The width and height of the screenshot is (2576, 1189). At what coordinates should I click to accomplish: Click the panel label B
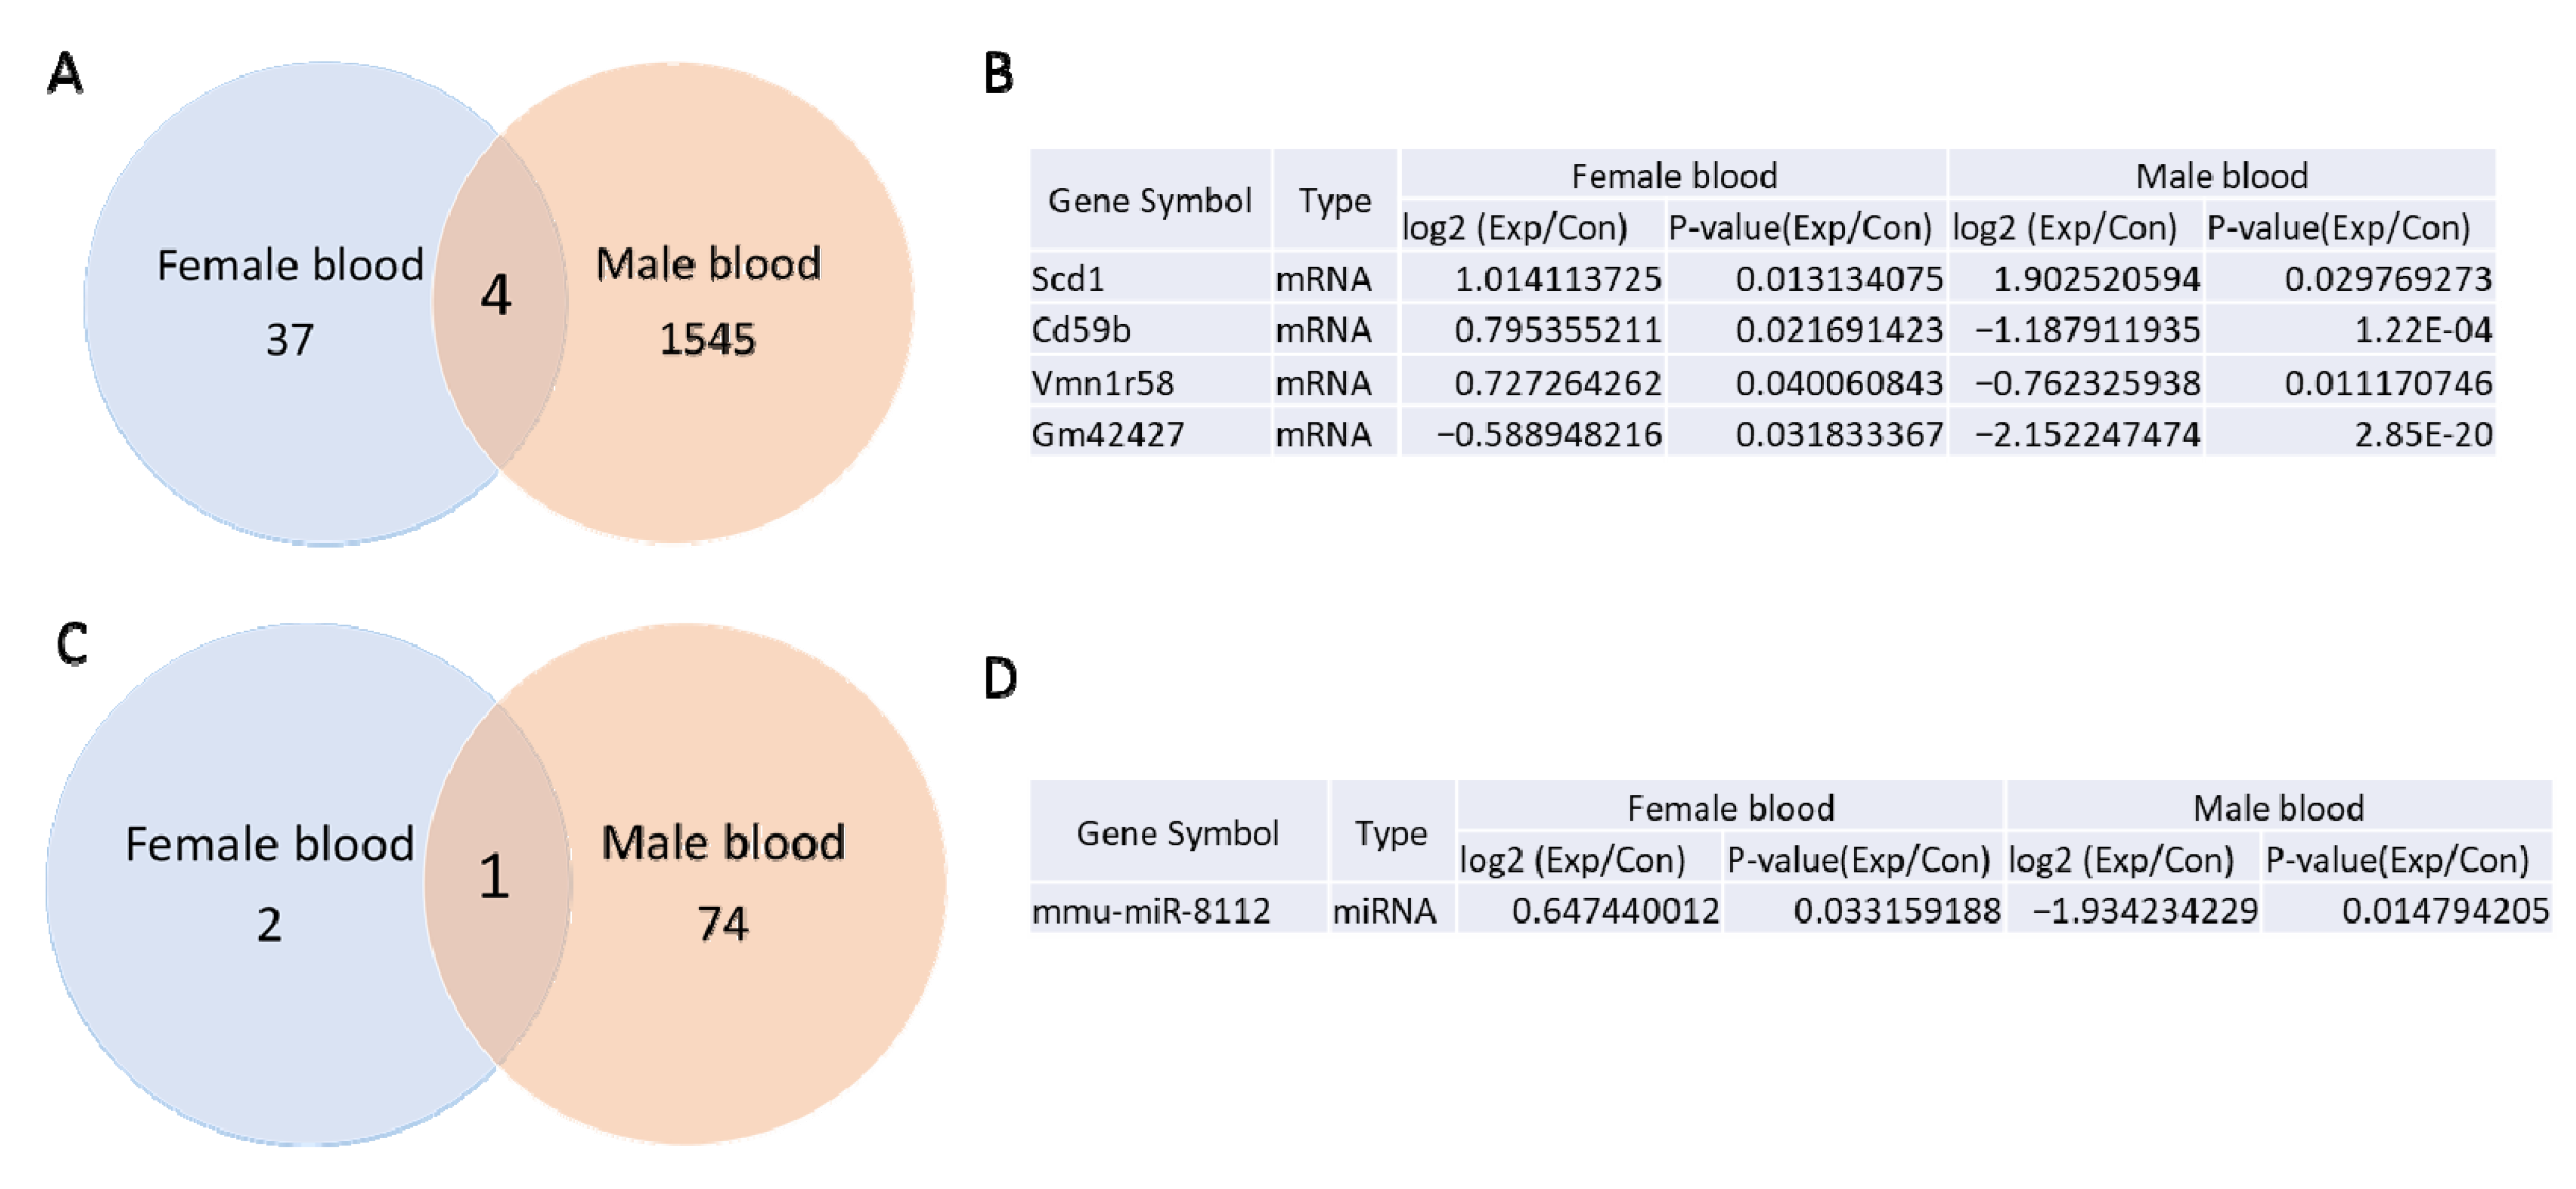click(998, 75)
